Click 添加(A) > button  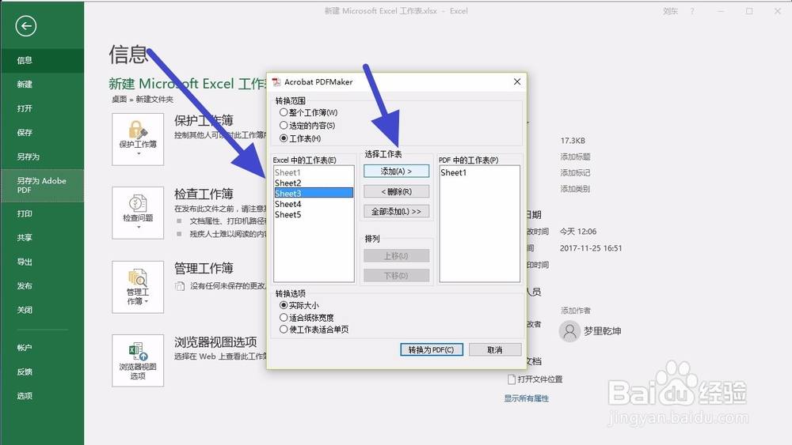397,172
